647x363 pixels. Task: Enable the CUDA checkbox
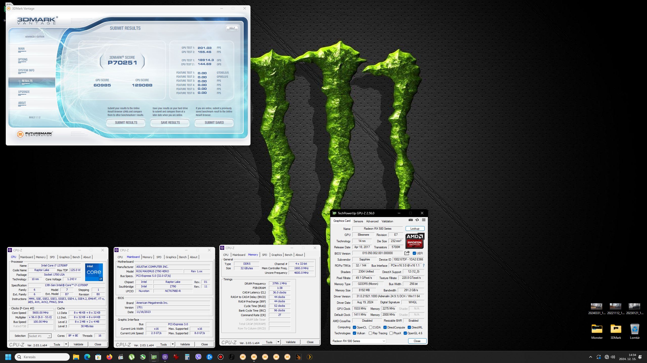[371, 327]
